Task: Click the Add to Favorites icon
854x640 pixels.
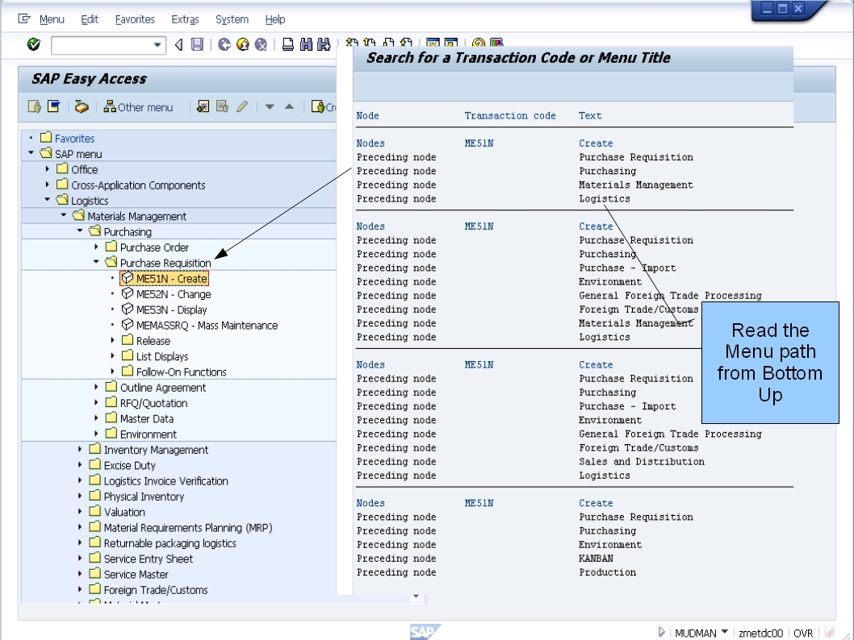Action: (x=203, y=106)
